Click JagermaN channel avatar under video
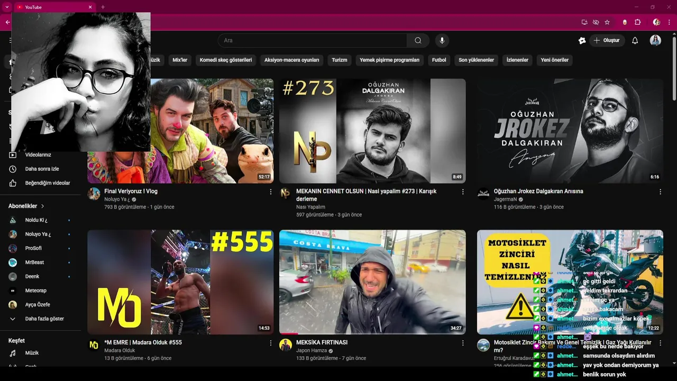The height and width of the screenshot is (381, 677). [x=483, y=194]
